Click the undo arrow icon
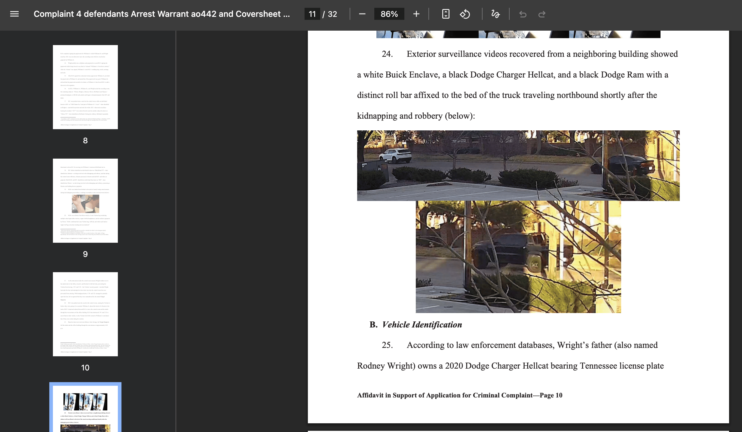742x432 pixels. tap(523, 14)
